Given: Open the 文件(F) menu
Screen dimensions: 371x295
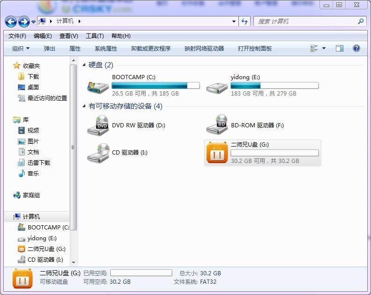Looking at the screenshot, I should 17,36.
